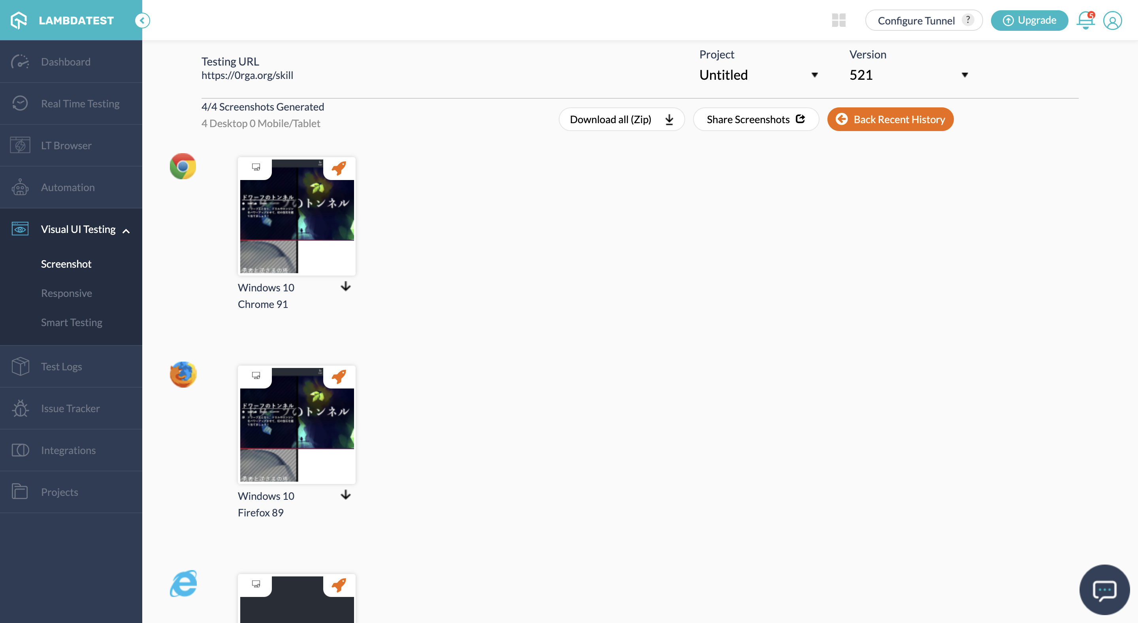Viewport: 1138px width, 623px height.
Task: Open Real Time Testing in the sidebar
Action: click(71, 103)
